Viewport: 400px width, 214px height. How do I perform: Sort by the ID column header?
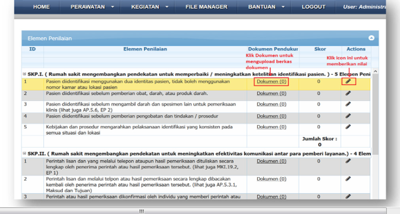[x=32, y=49]
